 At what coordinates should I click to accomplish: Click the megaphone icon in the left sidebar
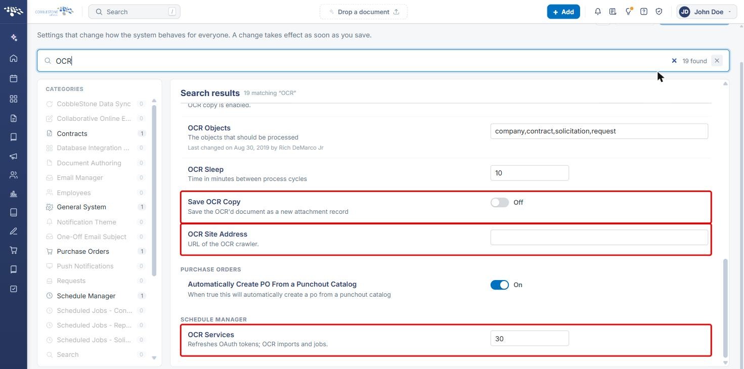tap(14, 156)
